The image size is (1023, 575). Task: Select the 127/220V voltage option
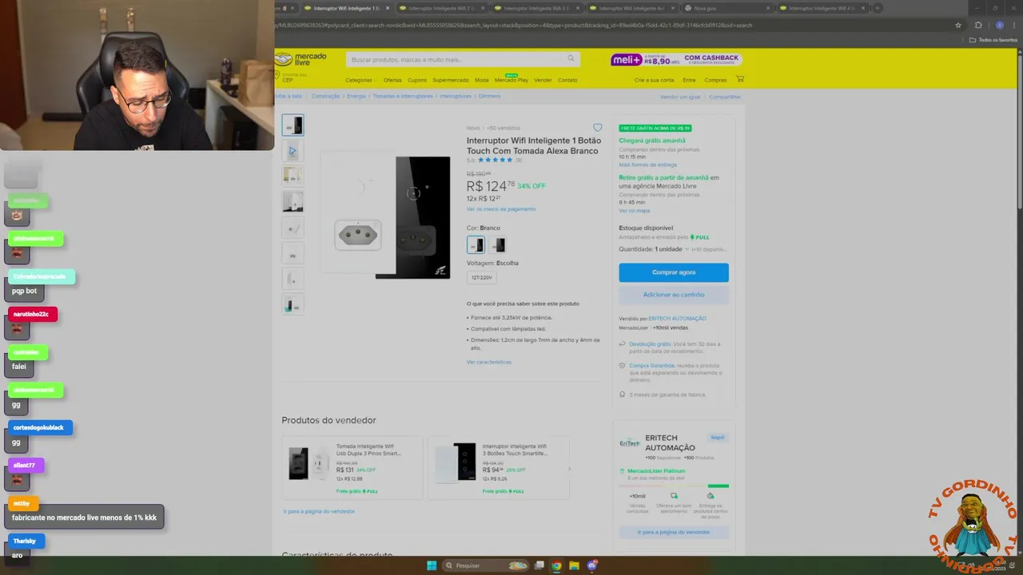pos(482,277)
